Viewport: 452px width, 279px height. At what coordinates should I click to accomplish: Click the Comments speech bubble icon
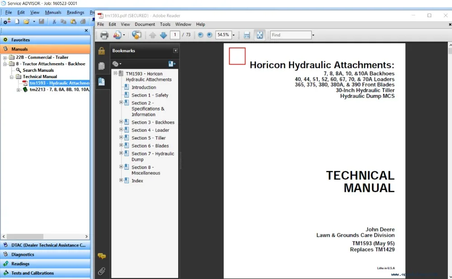tap(102, 256)
